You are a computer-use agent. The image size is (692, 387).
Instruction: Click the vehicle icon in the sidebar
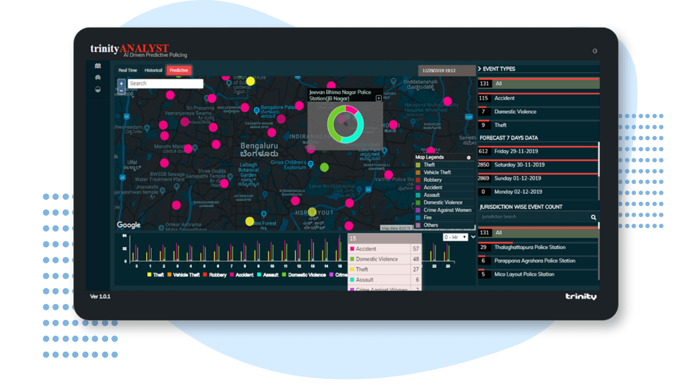tap(97, 78)
